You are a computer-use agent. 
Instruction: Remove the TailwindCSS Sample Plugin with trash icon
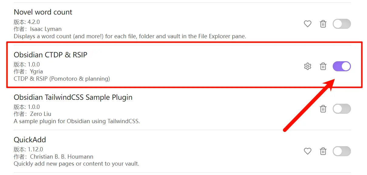[x=323, y=109]
